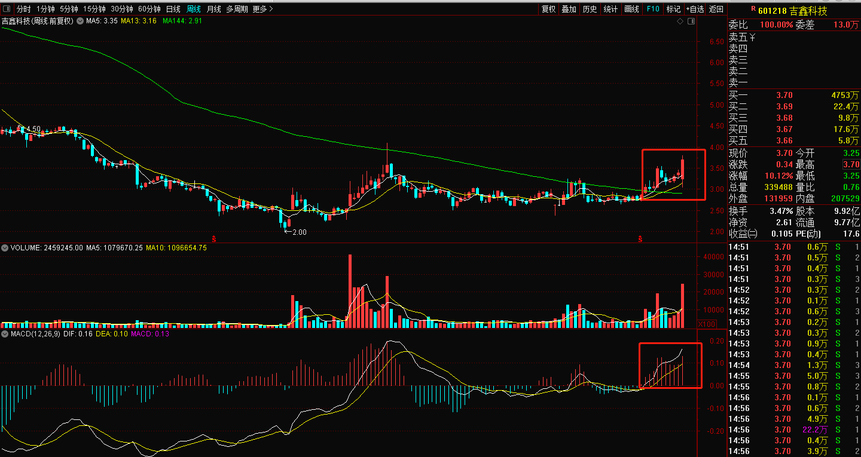Click the side panel toggle icon beside the diamond

click(x=691, y=22)
